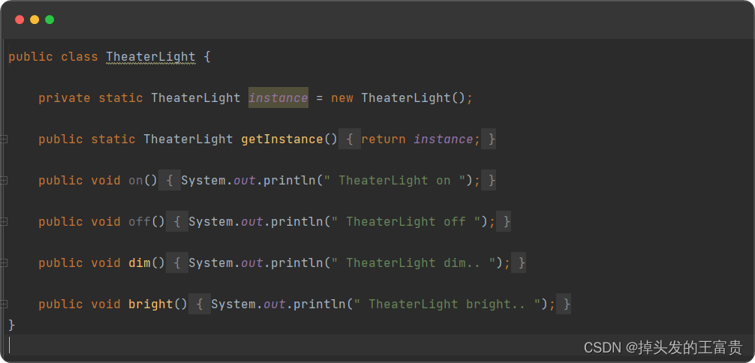The height and width of the screenshot is (363, 755).
Task: Expand the gutter fold marker for off() method
Action: 4,221
